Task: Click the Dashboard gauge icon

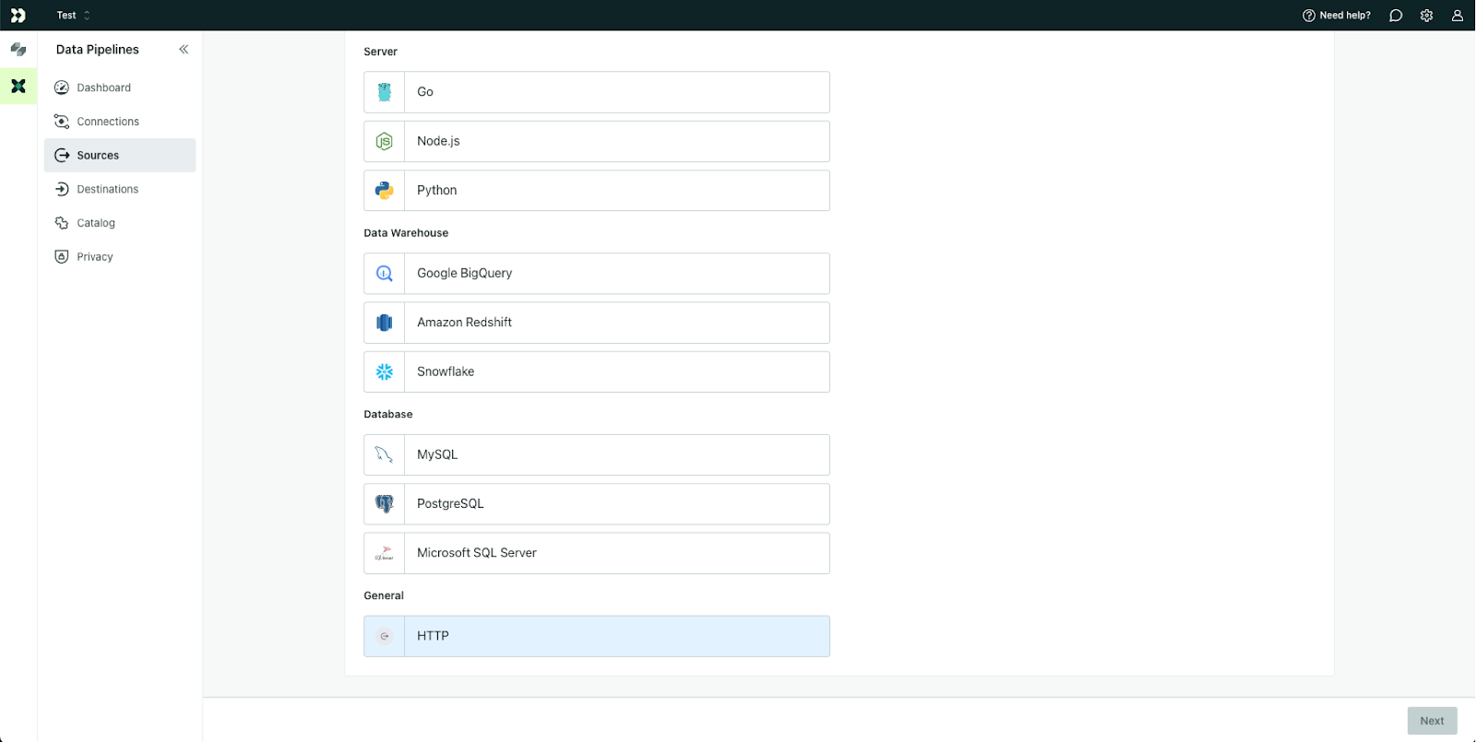Action: point(62,88)
